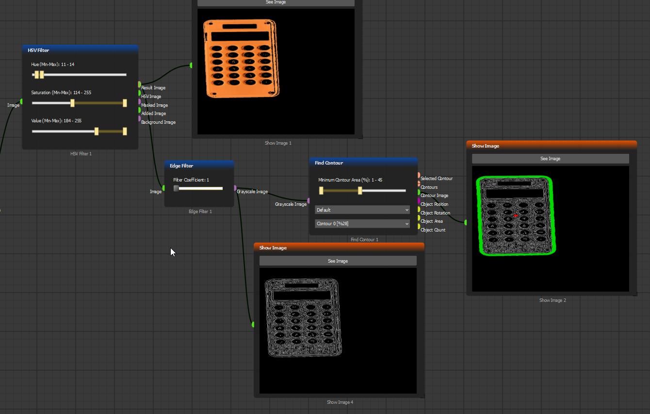Click the Selected Contour output port
This screenshot has width=650, height=414.
(419, 175)
